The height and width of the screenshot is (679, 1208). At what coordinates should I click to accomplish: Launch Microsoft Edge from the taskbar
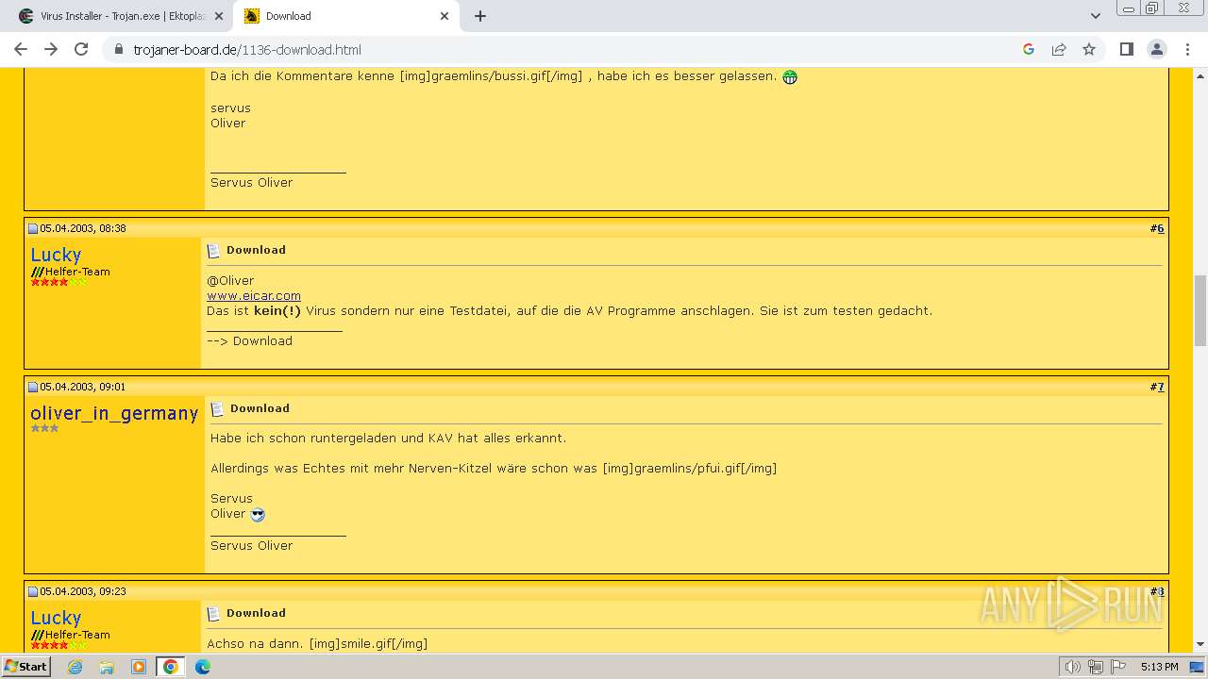coord(202,667)
